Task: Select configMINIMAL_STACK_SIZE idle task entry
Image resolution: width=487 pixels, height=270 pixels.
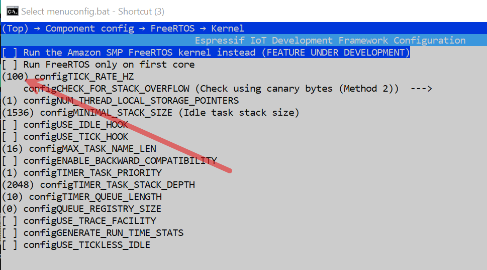Action: click(x=151, y=113)
